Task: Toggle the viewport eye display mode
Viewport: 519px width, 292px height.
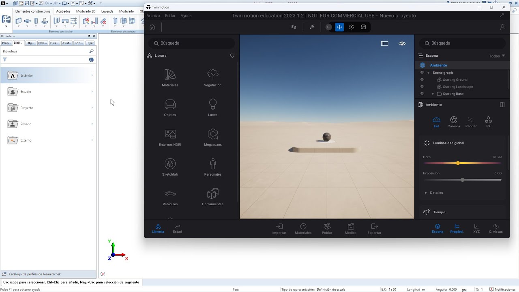Action: click(402, 43)
